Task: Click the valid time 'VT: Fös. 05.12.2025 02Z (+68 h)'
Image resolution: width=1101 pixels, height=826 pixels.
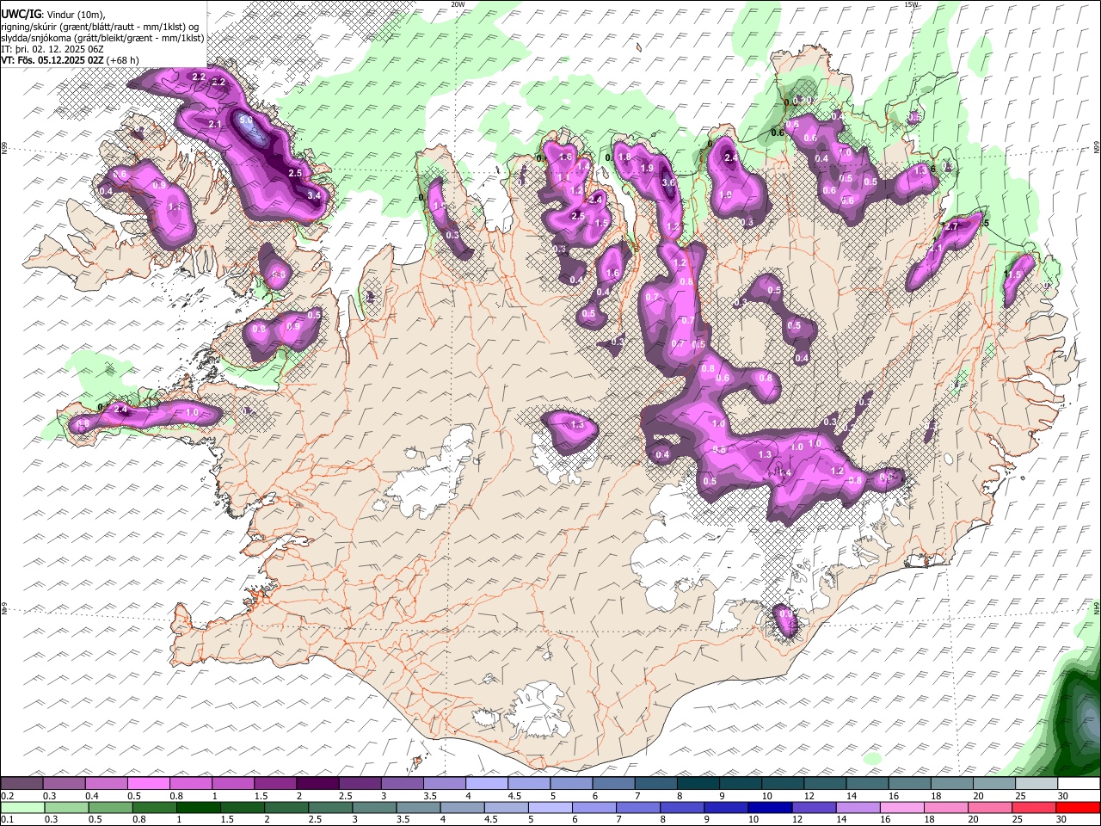Action: pos(70,60)
